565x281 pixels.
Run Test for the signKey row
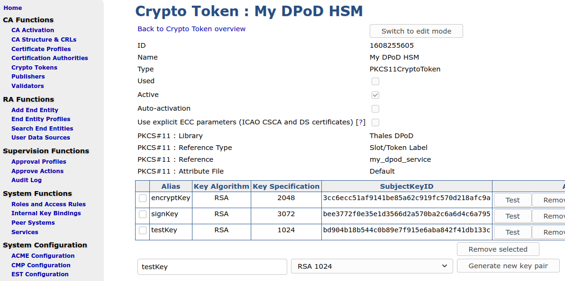tap(512, 216)
